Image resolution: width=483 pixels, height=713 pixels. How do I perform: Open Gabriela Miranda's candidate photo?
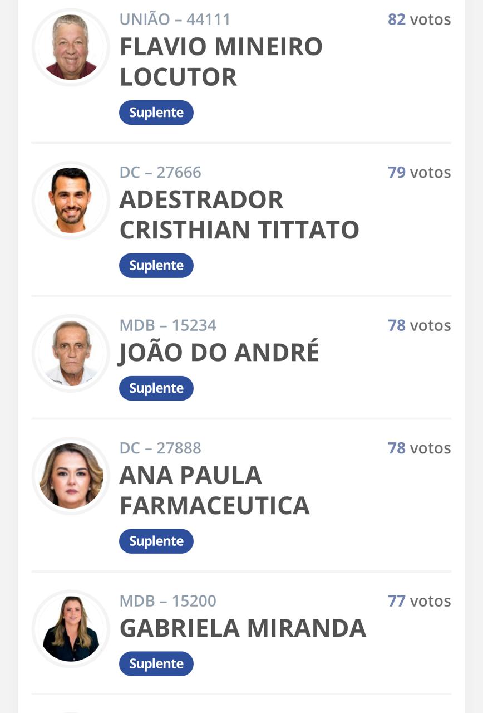pos(71,628)
